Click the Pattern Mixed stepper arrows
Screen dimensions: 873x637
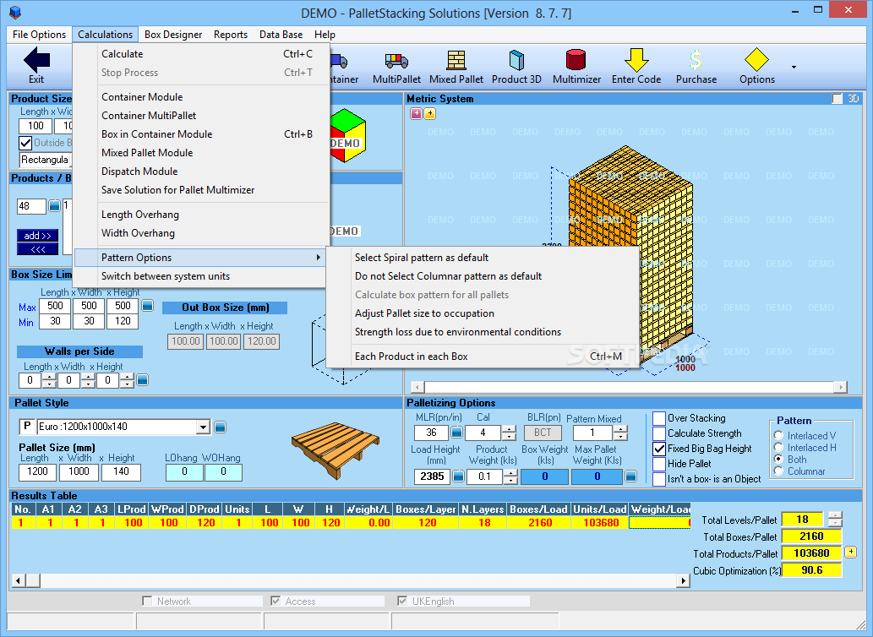coord(620,433)
